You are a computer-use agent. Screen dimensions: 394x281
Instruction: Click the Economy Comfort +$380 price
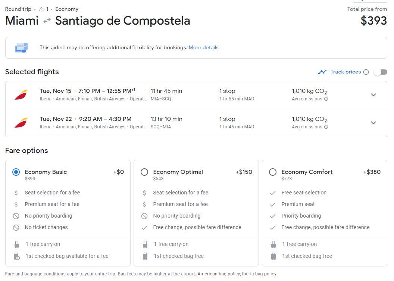tap(372, 172)
